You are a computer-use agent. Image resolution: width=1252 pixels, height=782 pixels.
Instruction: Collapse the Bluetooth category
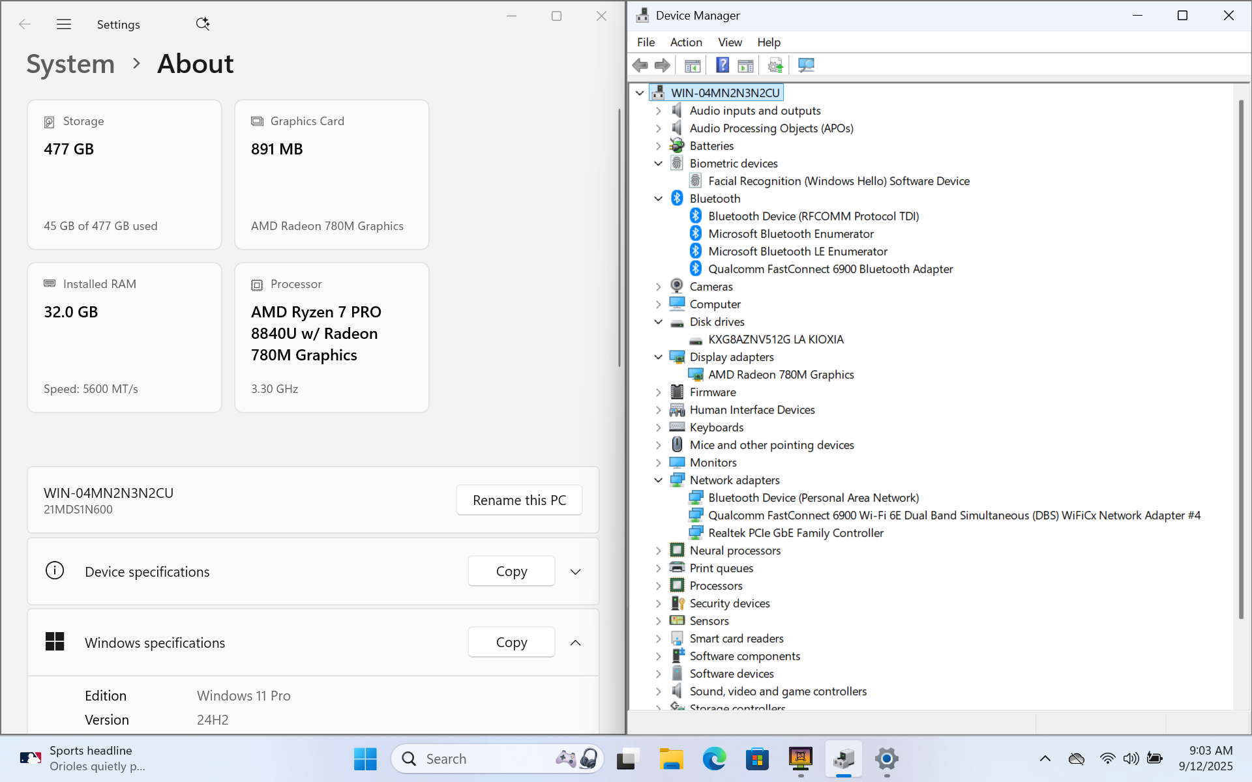point(658,199)
